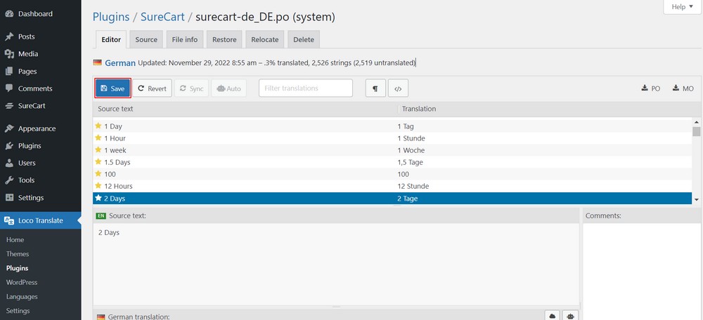Viewport: 703px width, 320px height.
Task: Download the PO file
Action: (650, 88)
